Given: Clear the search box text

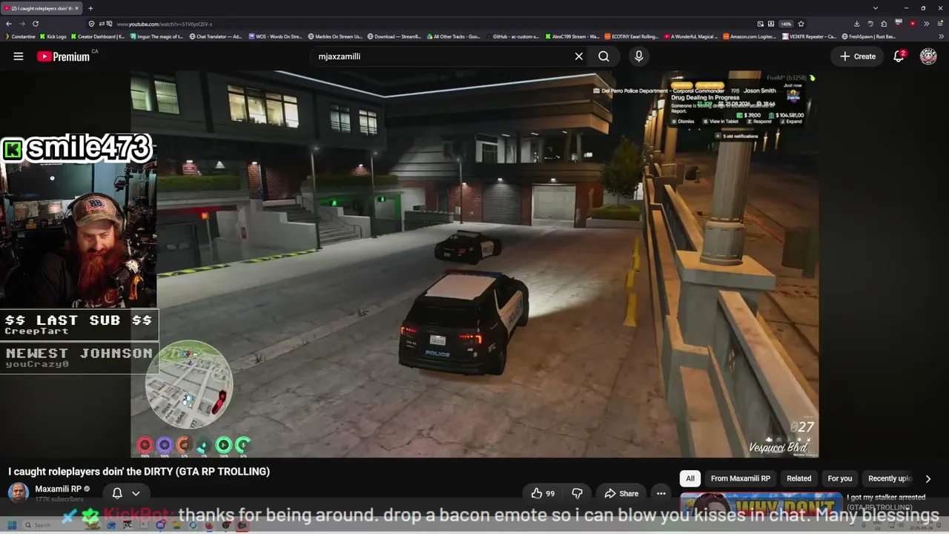Looking at the screenshot, I should (x=579, y=56).
